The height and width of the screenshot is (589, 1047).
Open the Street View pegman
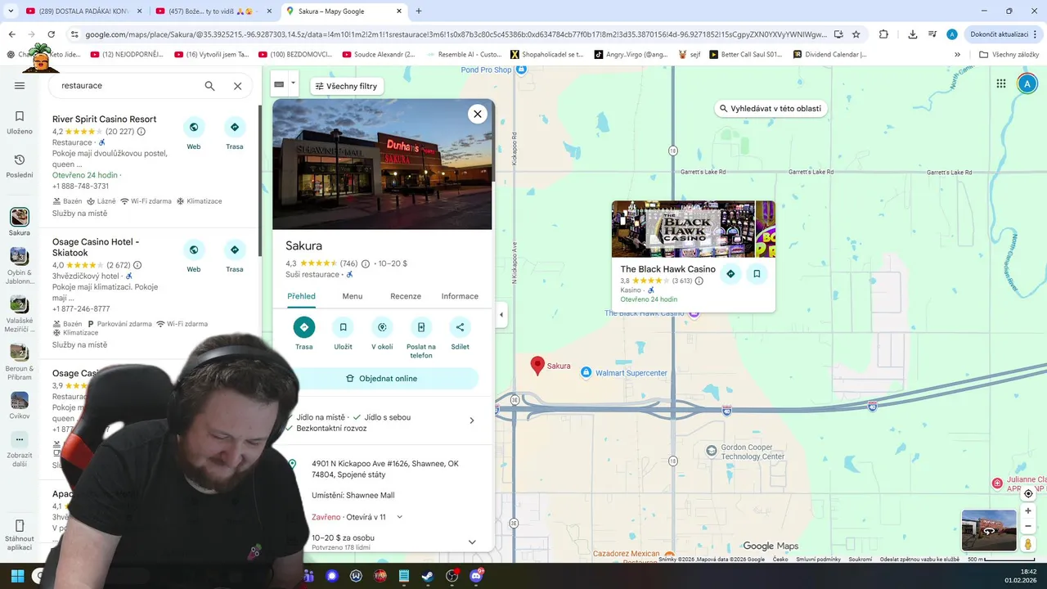tap(1028, 544)
